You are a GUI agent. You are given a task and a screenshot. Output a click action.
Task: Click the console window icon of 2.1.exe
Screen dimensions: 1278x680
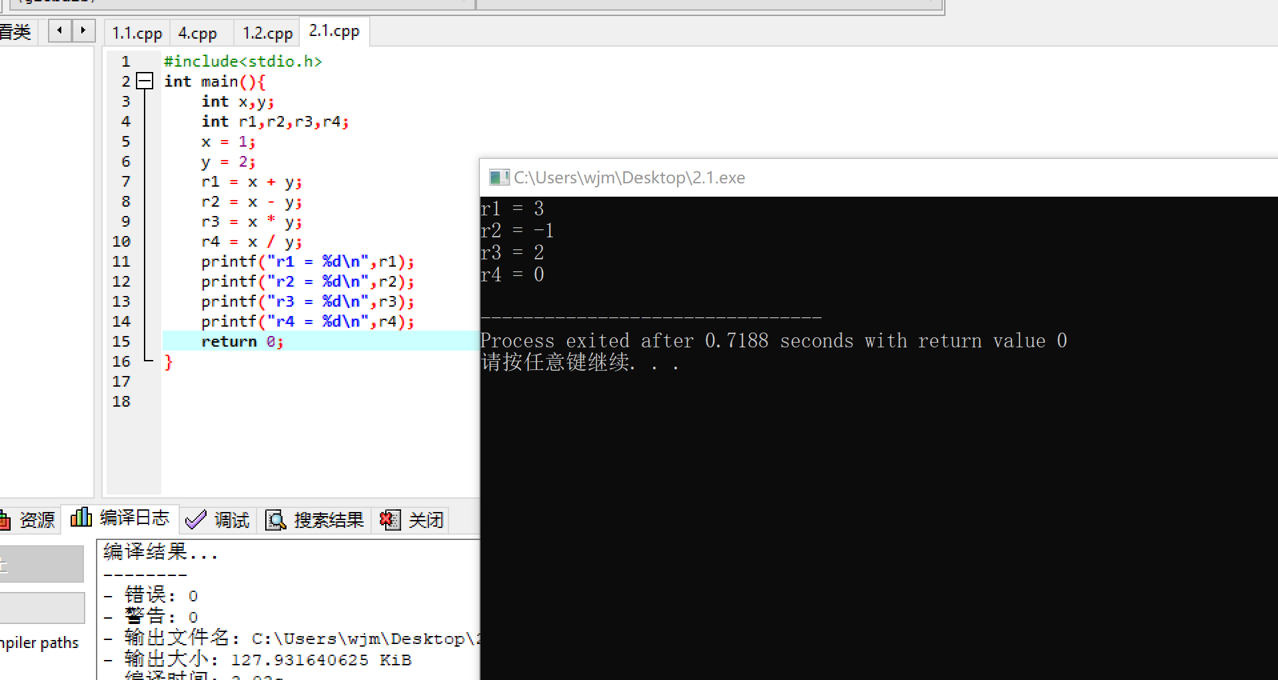coord(498,177)
